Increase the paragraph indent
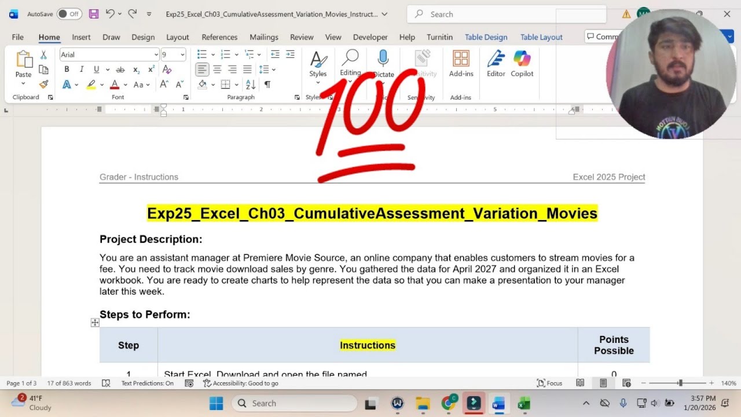The height and width of the screenshot is (417, 741). pyautogui.click(x=290, y=54)
